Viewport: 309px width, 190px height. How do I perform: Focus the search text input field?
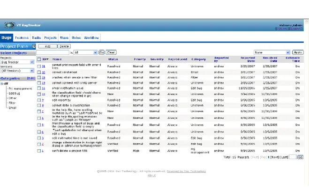pos(53,52)
